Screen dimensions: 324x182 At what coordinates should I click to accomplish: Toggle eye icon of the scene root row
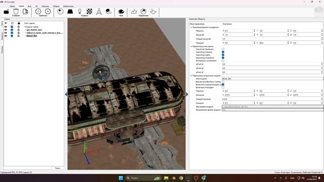6,27
